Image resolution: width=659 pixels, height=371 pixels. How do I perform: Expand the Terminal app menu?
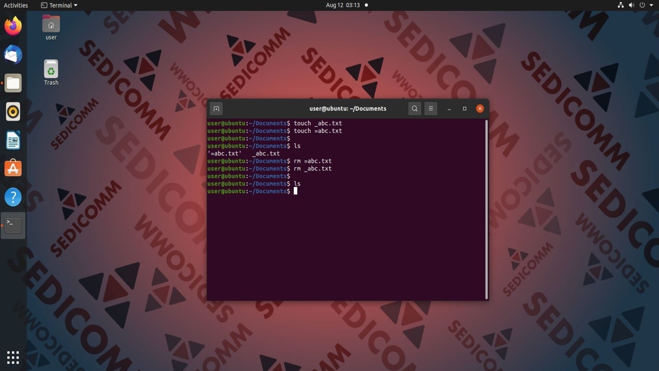[x=59, y=5]
